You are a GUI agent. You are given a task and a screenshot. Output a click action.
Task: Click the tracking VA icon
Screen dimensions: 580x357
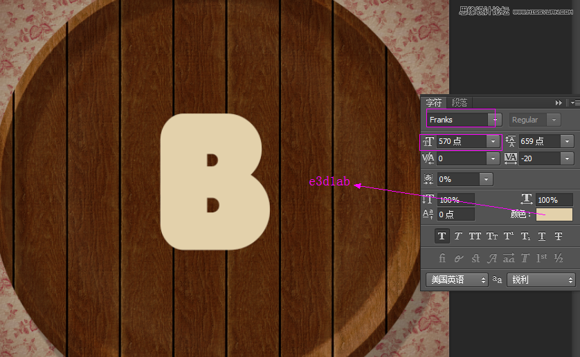pyautogui.click(x=511, y=158)
